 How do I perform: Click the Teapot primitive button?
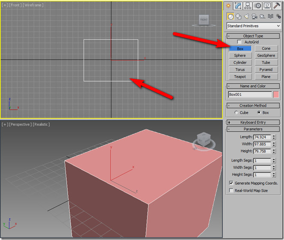click(240, 77)
